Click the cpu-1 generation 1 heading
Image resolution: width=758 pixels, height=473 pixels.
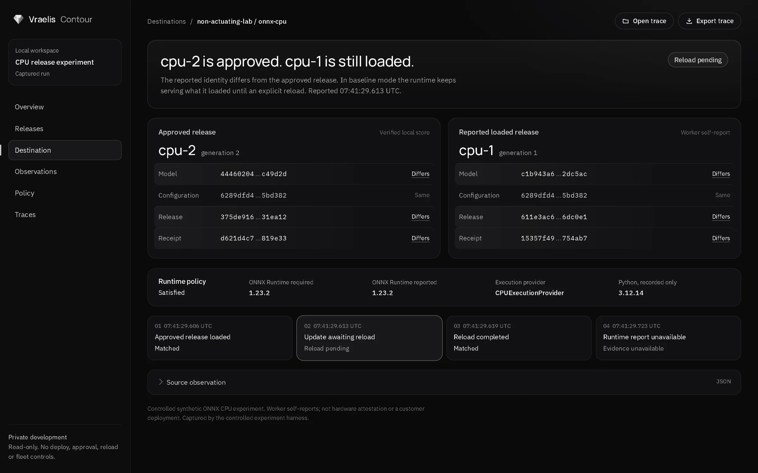point(498,150)
